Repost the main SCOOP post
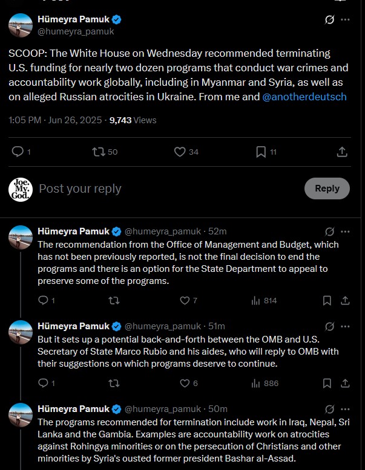Viewport: 365px width, 470px height. coord(99,152)
